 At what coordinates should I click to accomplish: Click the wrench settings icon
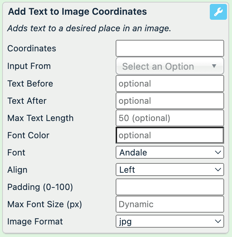[x=218, y=12]
